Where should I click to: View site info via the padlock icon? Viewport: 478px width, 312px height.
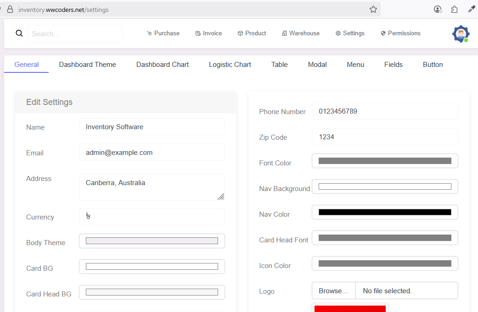[x=10, y=10]
